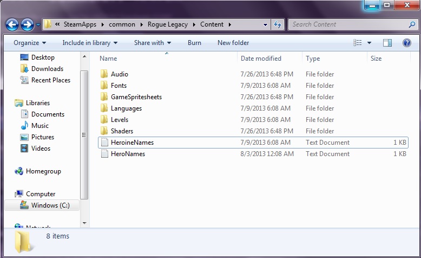Click navigation pane scroll down arrow
This screenshot has width=421, height=258.
(x=84, y=223)
